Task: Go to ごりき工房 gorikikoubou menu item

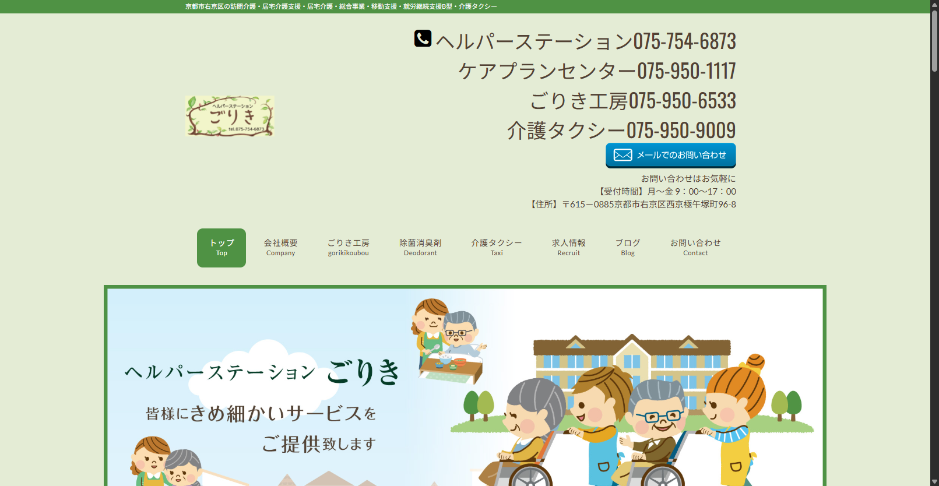Action: point(348,248)
